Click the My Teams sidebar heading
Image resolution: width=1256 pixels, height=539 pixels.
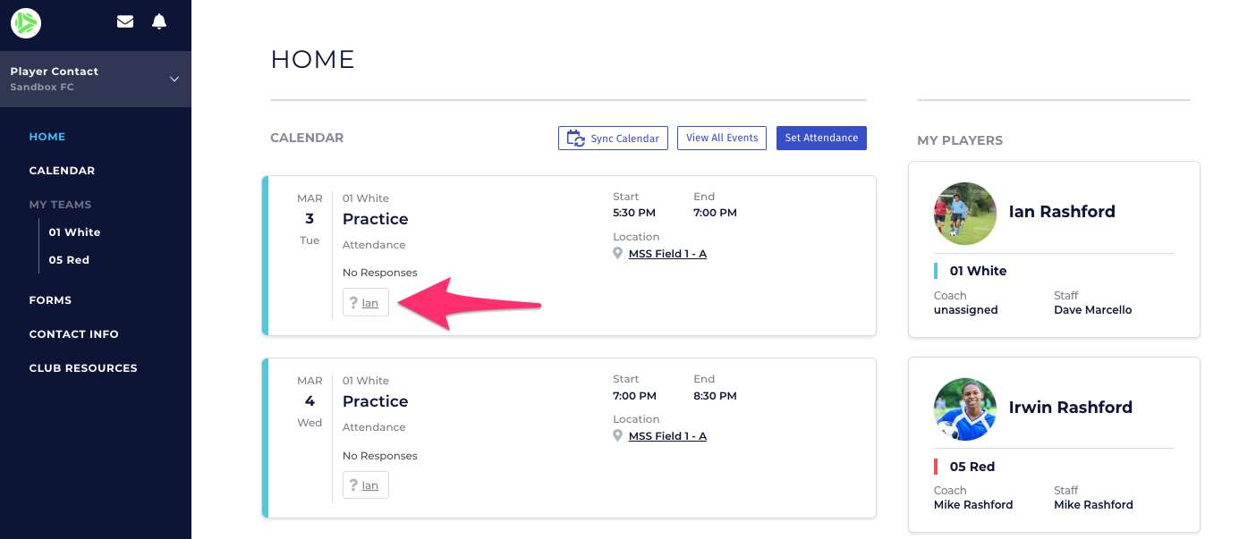point(60,205)
